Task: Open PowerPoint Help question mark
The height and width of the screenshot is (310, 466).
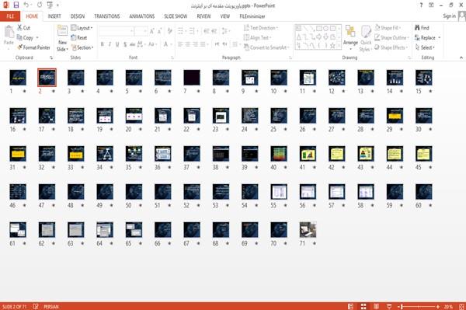Action: [x=421, y=5]
